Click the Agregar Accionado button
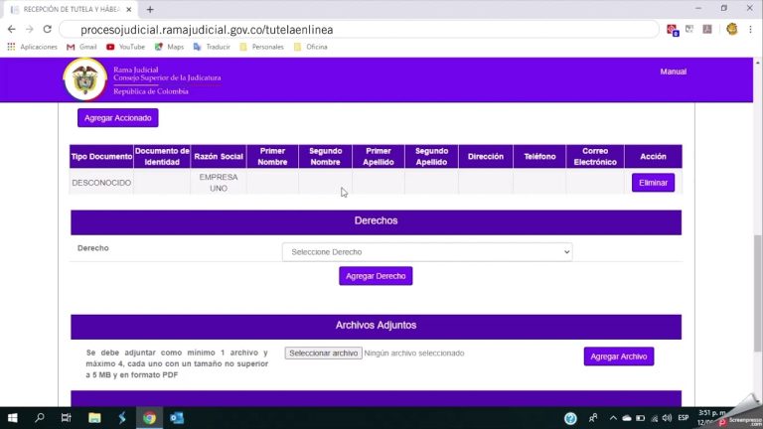The image size is (763, 429). point(118,118)
